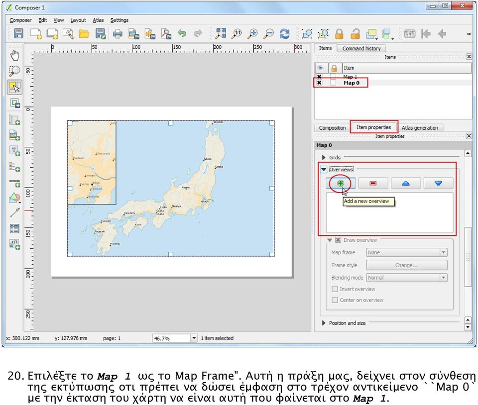The height and width of the screenshot is (405, 478).
Task: Switch to the Atlas generation tab
Action: (420, 128)
